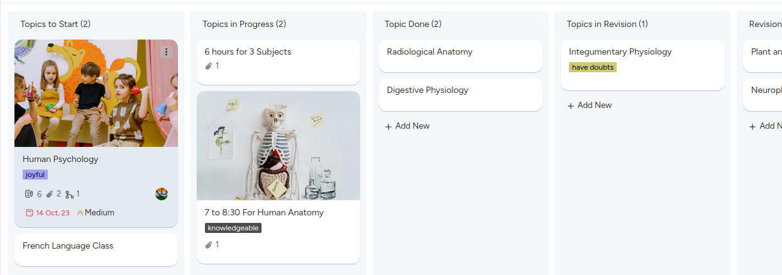Open the Human Psychology card options menu
Viewport: 782px width, 275px height.
[166, 52]
